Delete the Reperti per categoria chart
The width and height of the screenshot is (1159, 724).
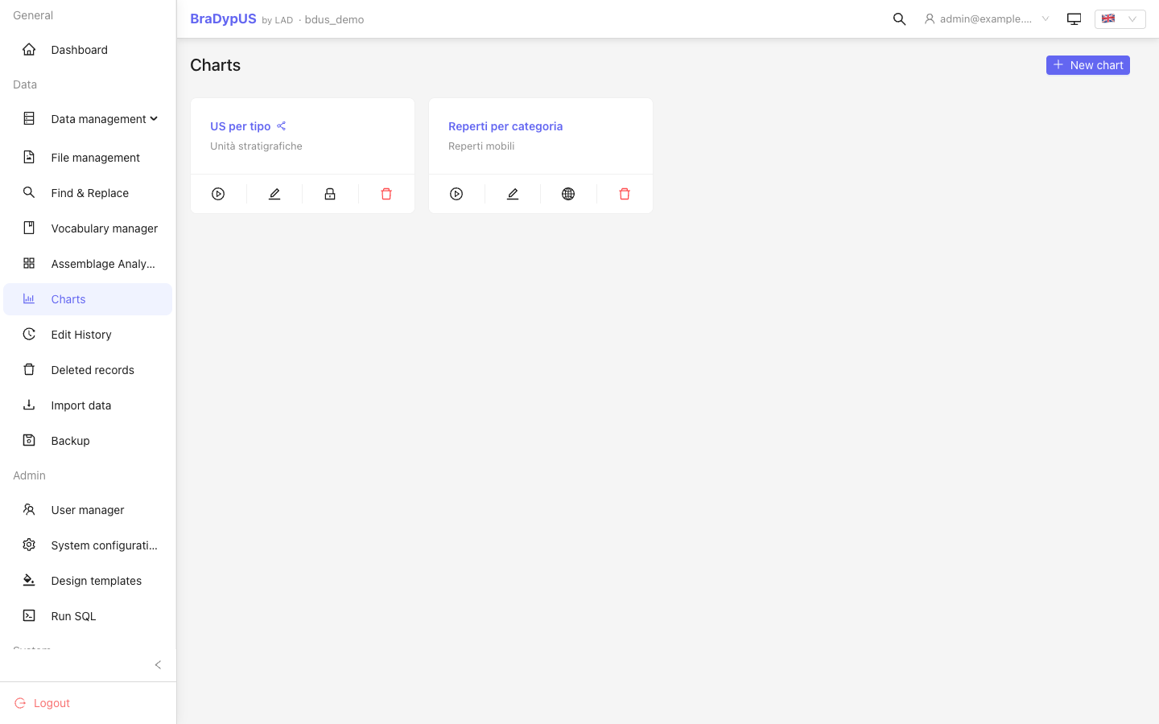tap(625, 194)
